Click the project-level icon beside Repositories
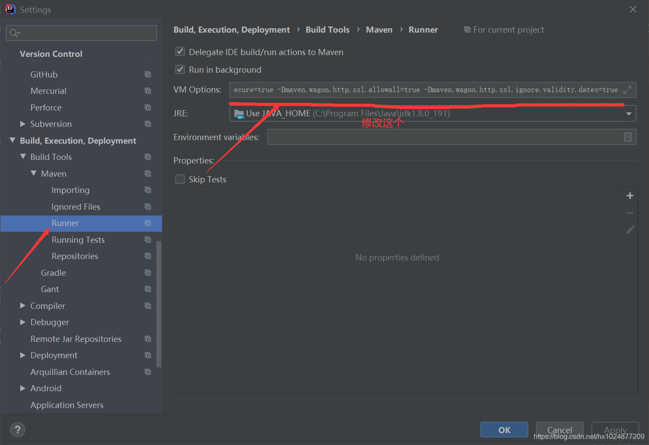Screen dimensions: 649x445 coord(148,256)
